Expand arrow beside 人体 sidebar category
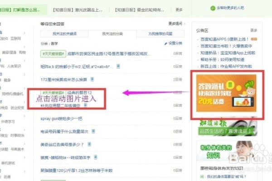Viewport: 272px width, 181px height. [24, 61]
